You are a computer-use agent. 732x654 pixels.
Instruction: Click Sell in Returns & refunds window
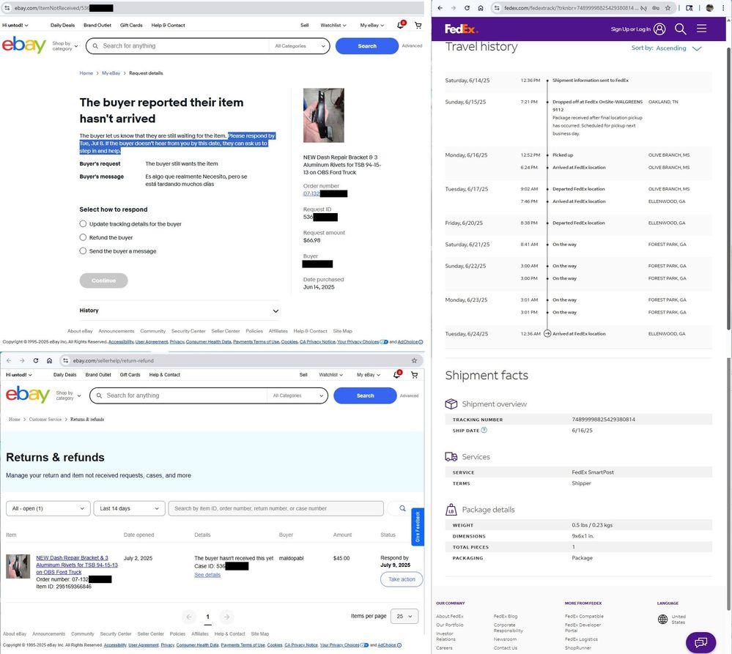303,374
